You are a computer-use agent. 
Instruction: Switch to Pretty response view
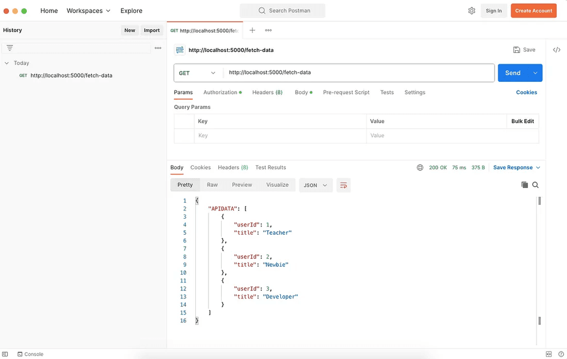click(185, 184)
